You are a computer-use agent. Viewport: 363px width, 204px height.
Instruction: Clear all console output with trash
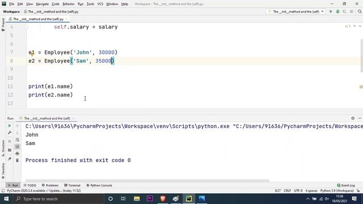[17, 160]
